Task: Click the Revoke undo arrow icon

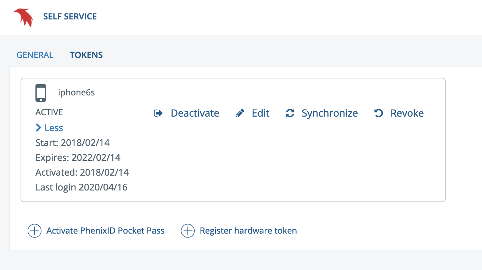Action: [379, 113]
